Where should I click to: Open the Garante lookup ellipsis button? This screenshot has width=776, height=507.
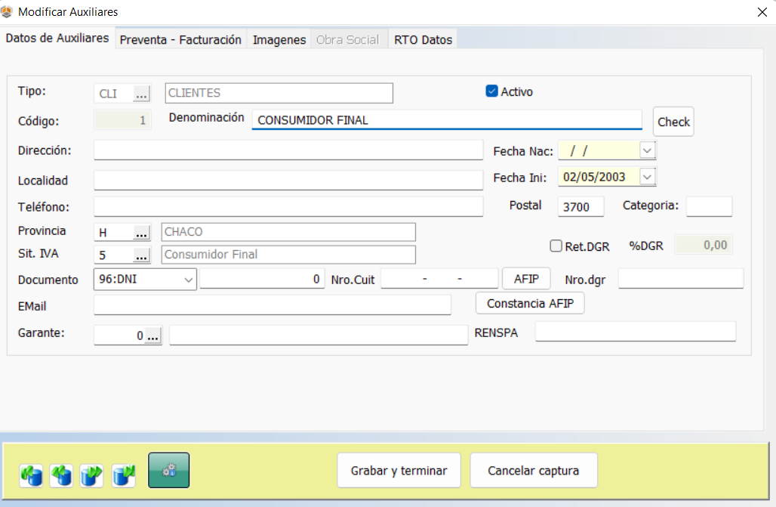click(x=152, y=335)
